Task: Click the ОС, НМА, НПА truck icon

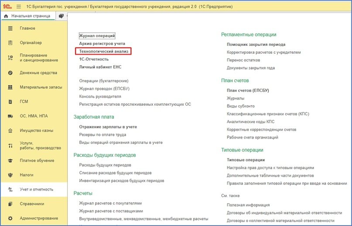Action: coord(10,116)
